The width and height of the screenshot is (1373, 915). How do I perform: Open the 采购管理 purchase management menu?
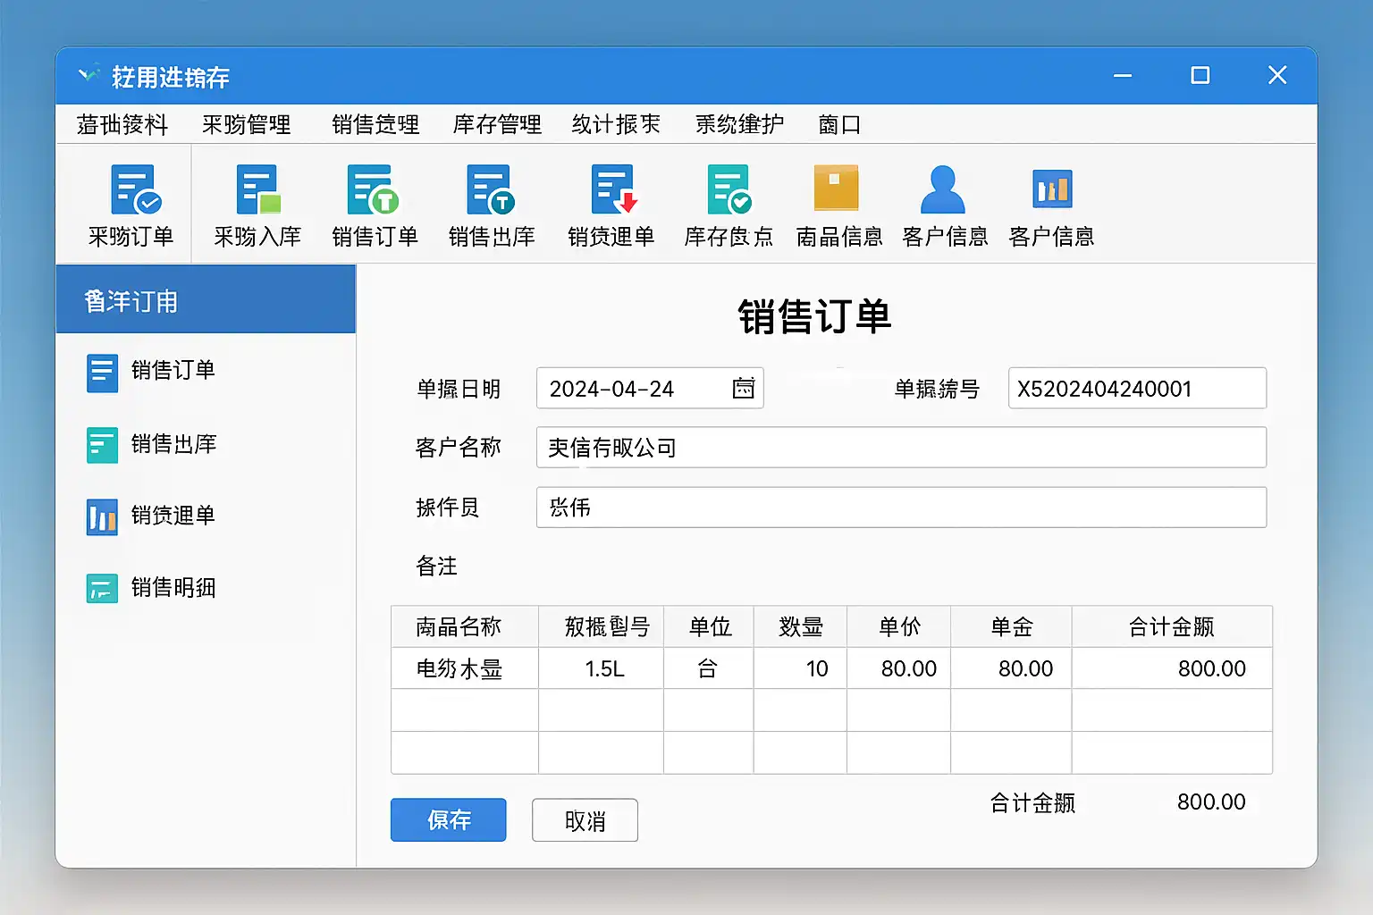pyautogui.click(x=246, y=124)
